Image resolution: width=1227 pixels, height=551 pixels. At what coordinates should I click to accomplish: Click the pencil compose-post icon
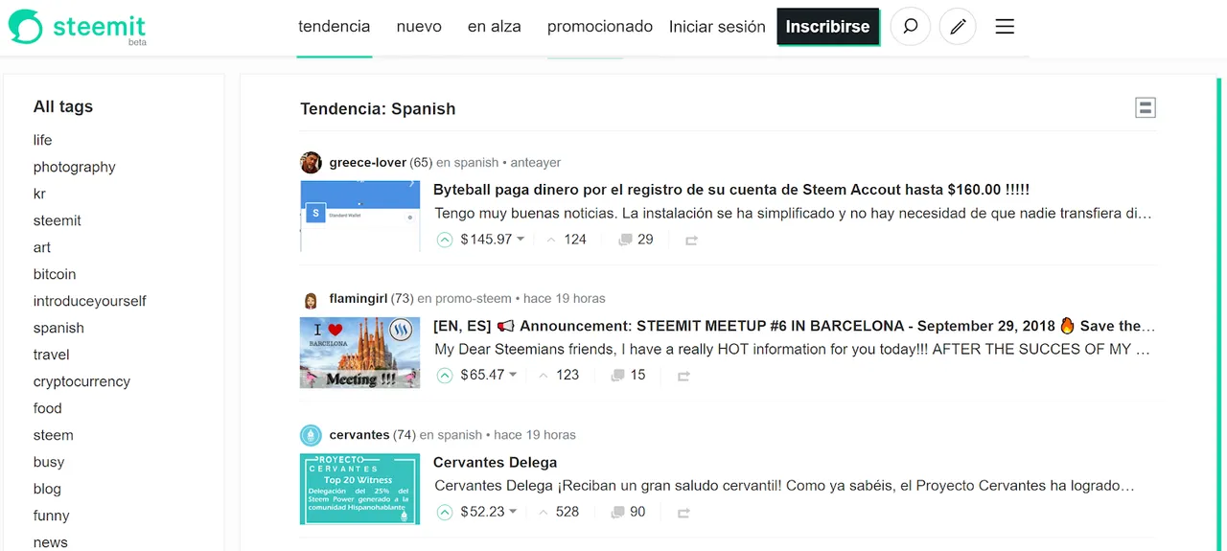pos(958,27)
